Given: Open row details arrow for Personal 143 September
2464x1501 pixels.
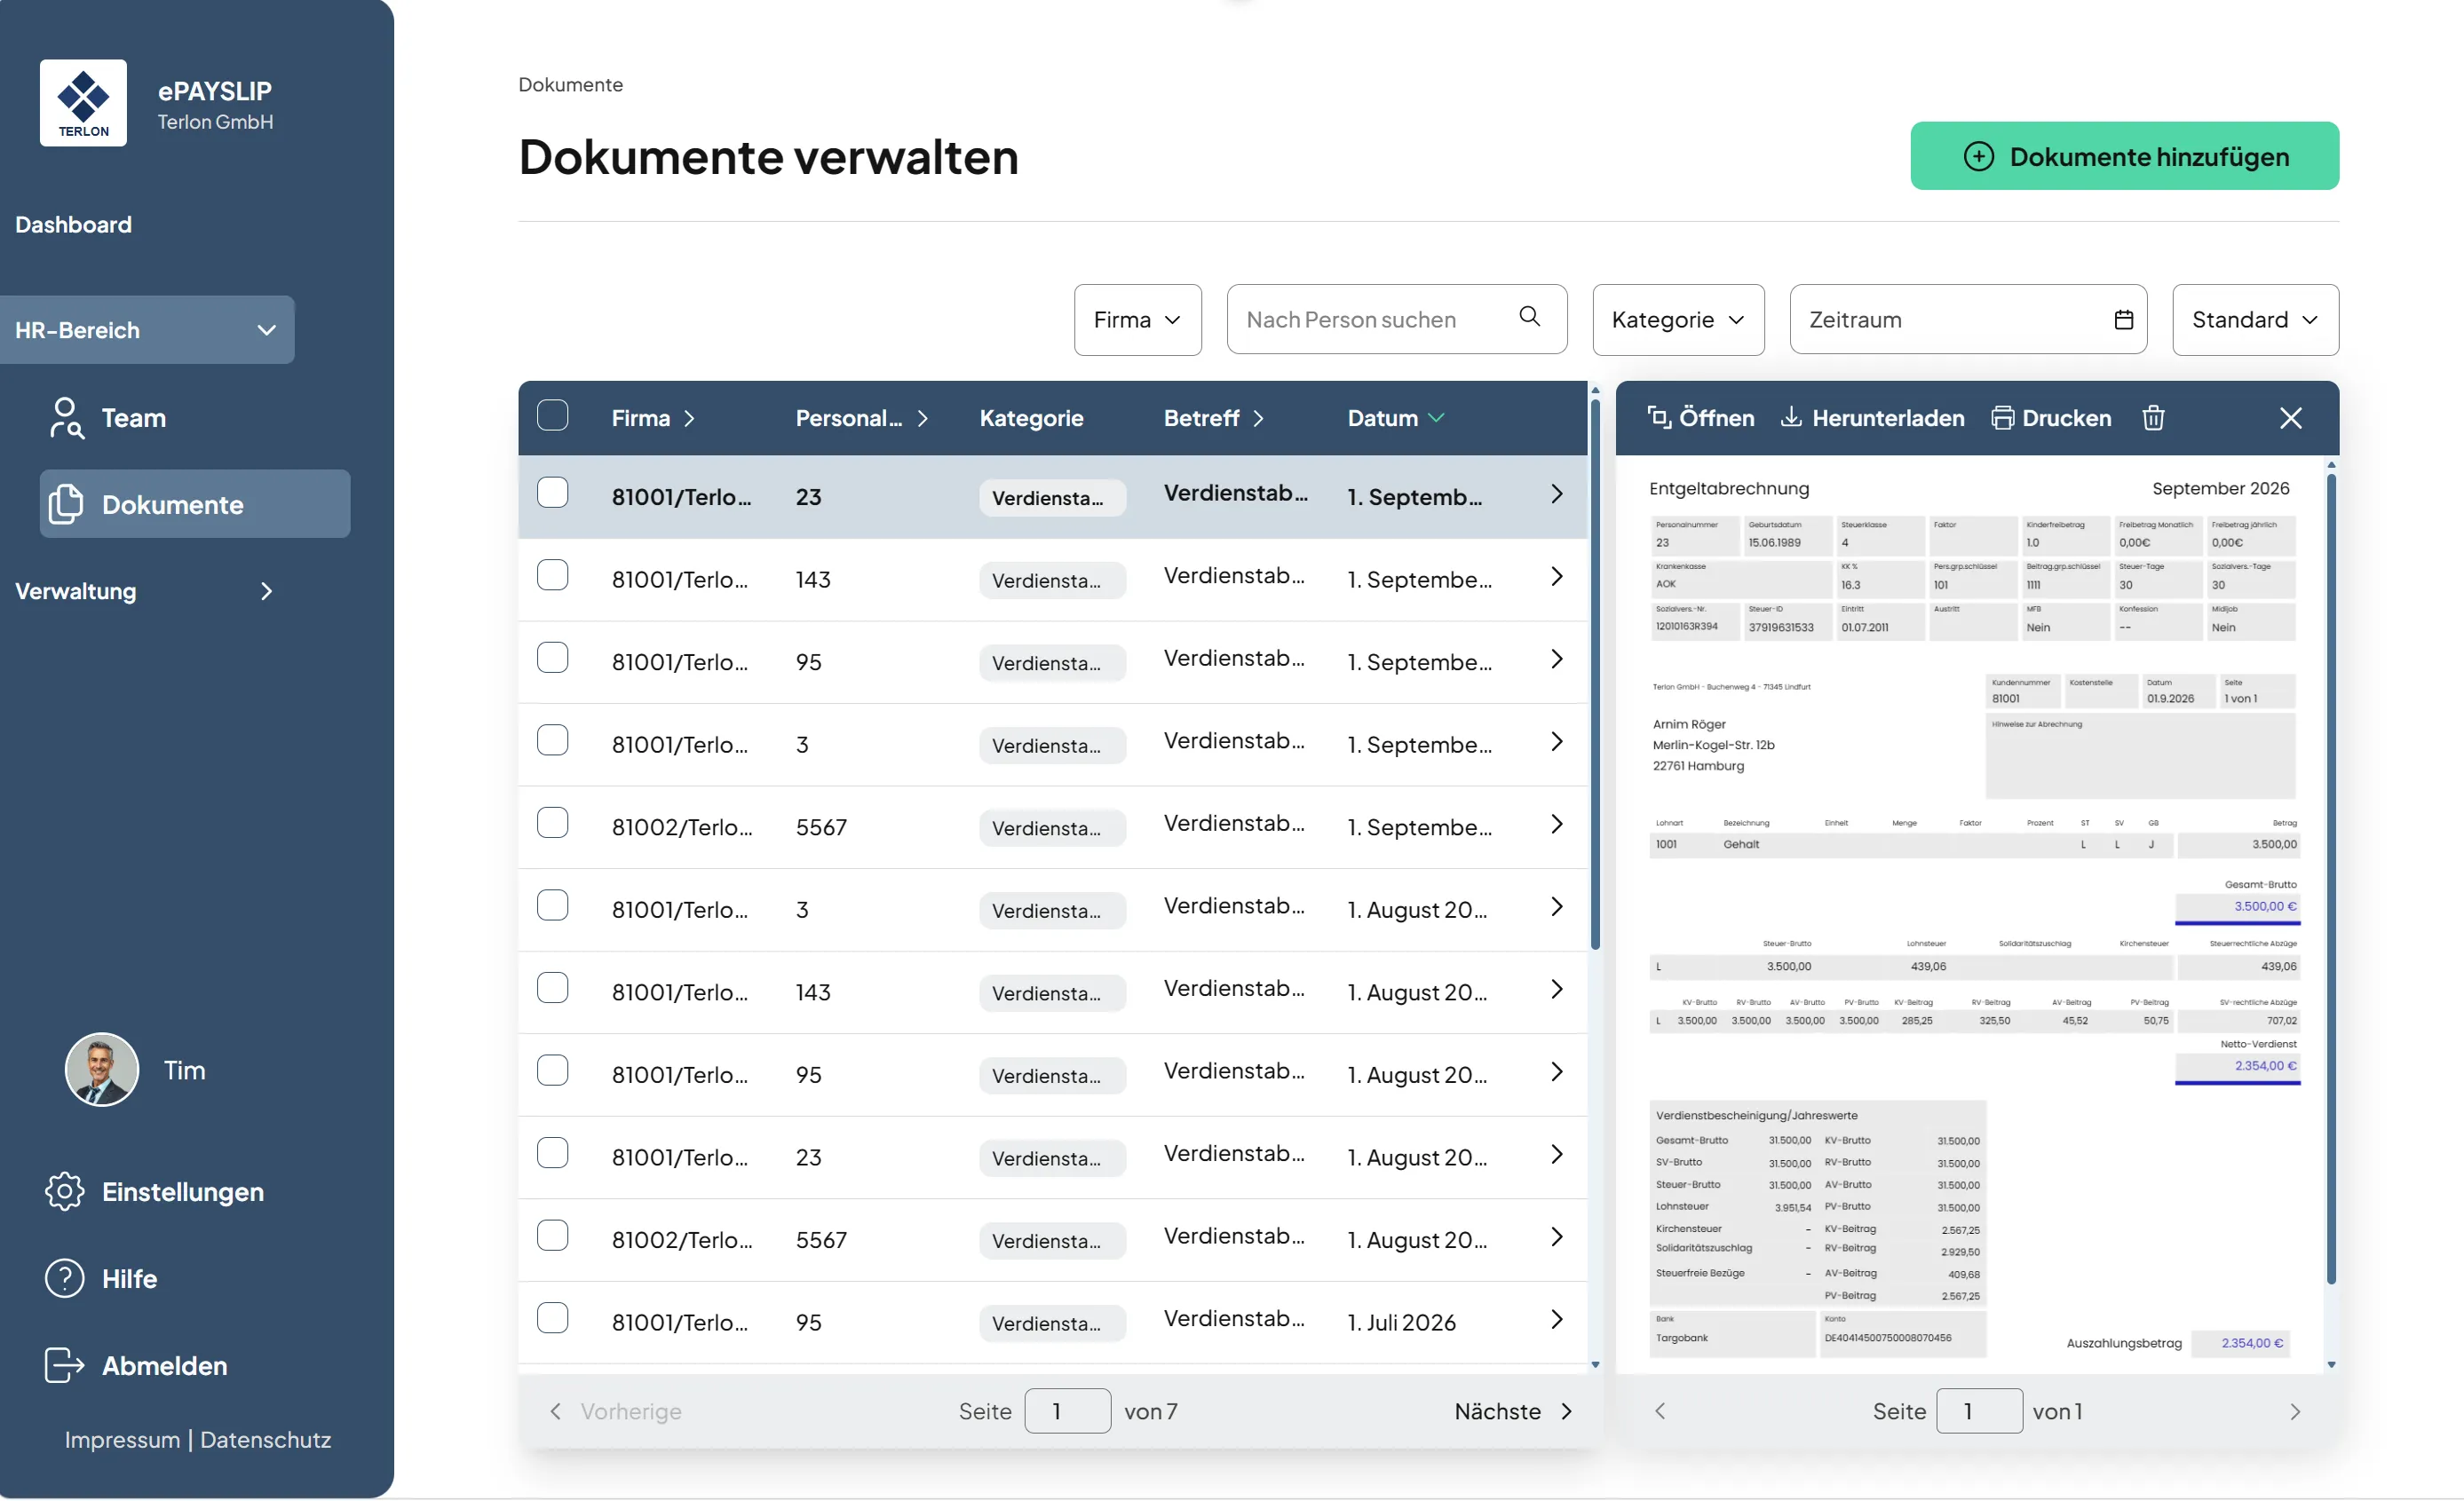Looking at the screenshot, I should click(1556, 577).
